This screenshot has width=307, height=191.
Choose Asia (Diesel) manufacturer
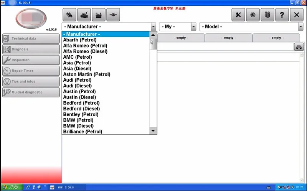(x=106, y=69)
